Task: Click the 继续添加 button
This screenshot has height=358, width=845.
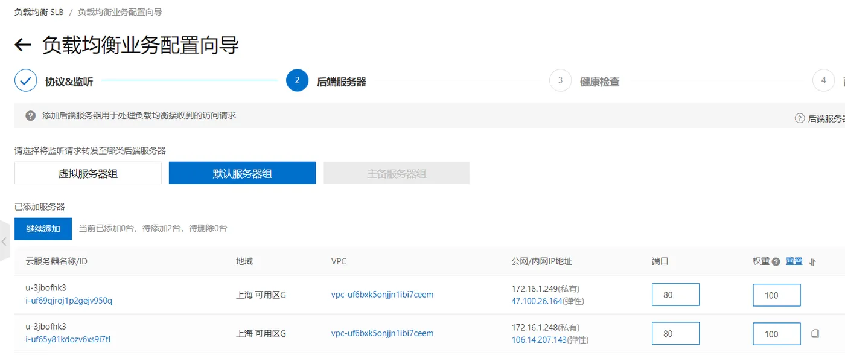Action: [43, 229]
